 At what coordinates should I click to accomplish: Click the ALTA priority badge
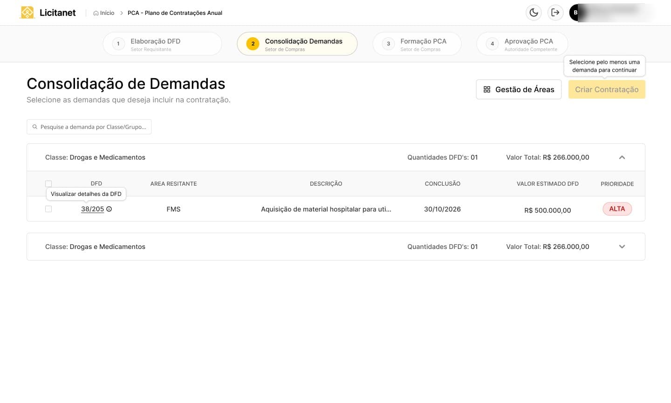tap(617, 209)
